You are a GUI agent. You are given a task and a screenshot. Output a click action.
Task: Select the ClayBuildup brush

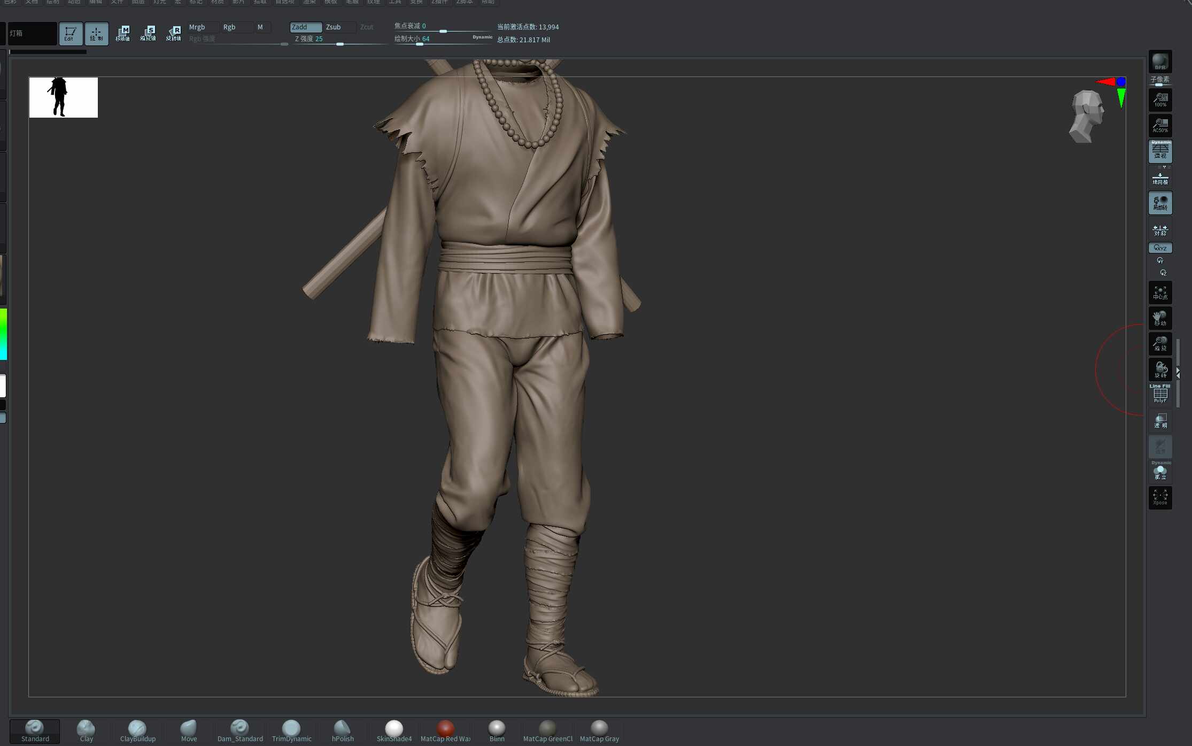pos(137,731)
